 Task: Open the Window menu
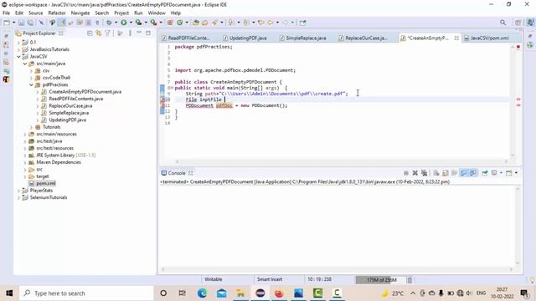[157, 13]
